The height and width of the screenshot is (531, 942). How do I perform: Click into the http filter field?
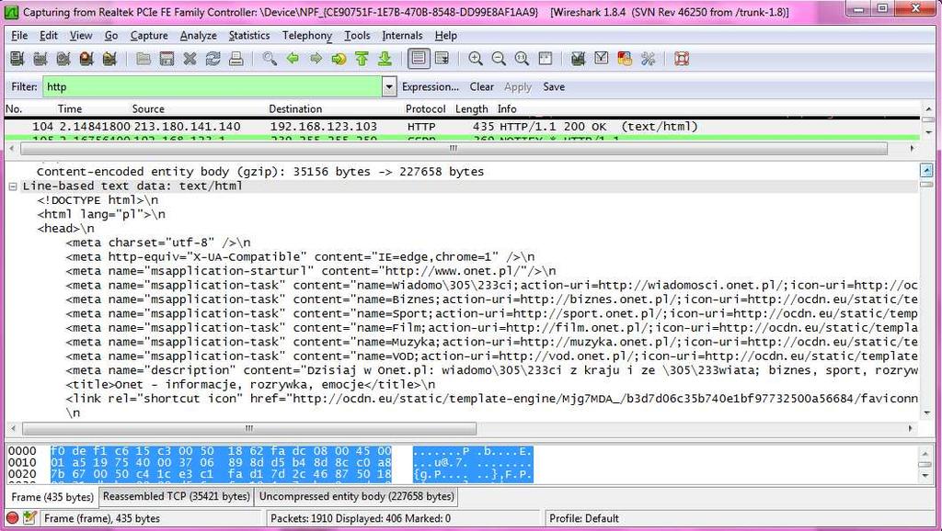tap(213, 87)
